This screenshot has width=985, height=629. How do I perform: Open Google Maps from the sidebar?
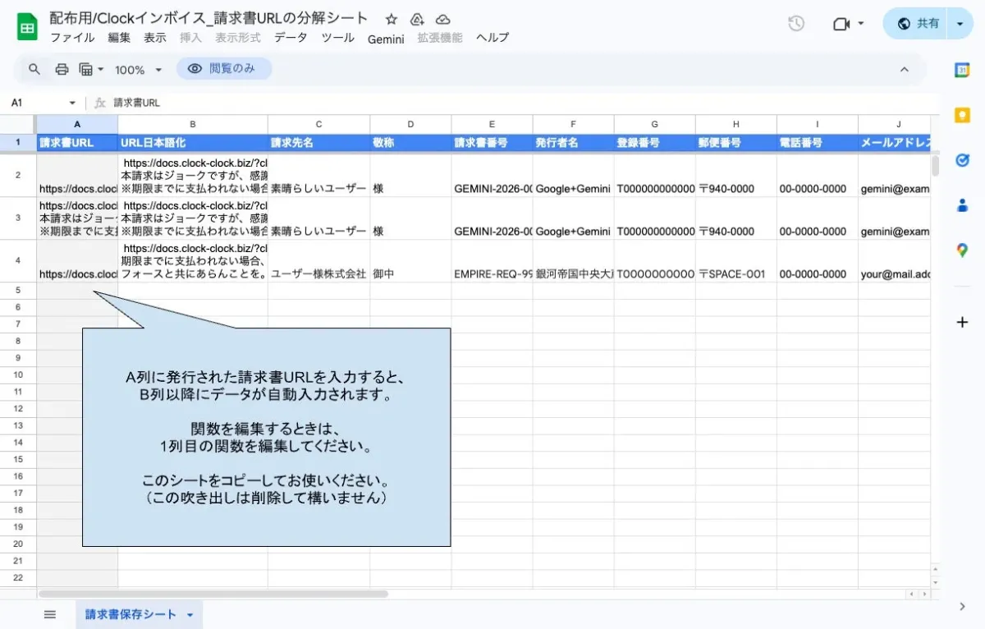962,250
